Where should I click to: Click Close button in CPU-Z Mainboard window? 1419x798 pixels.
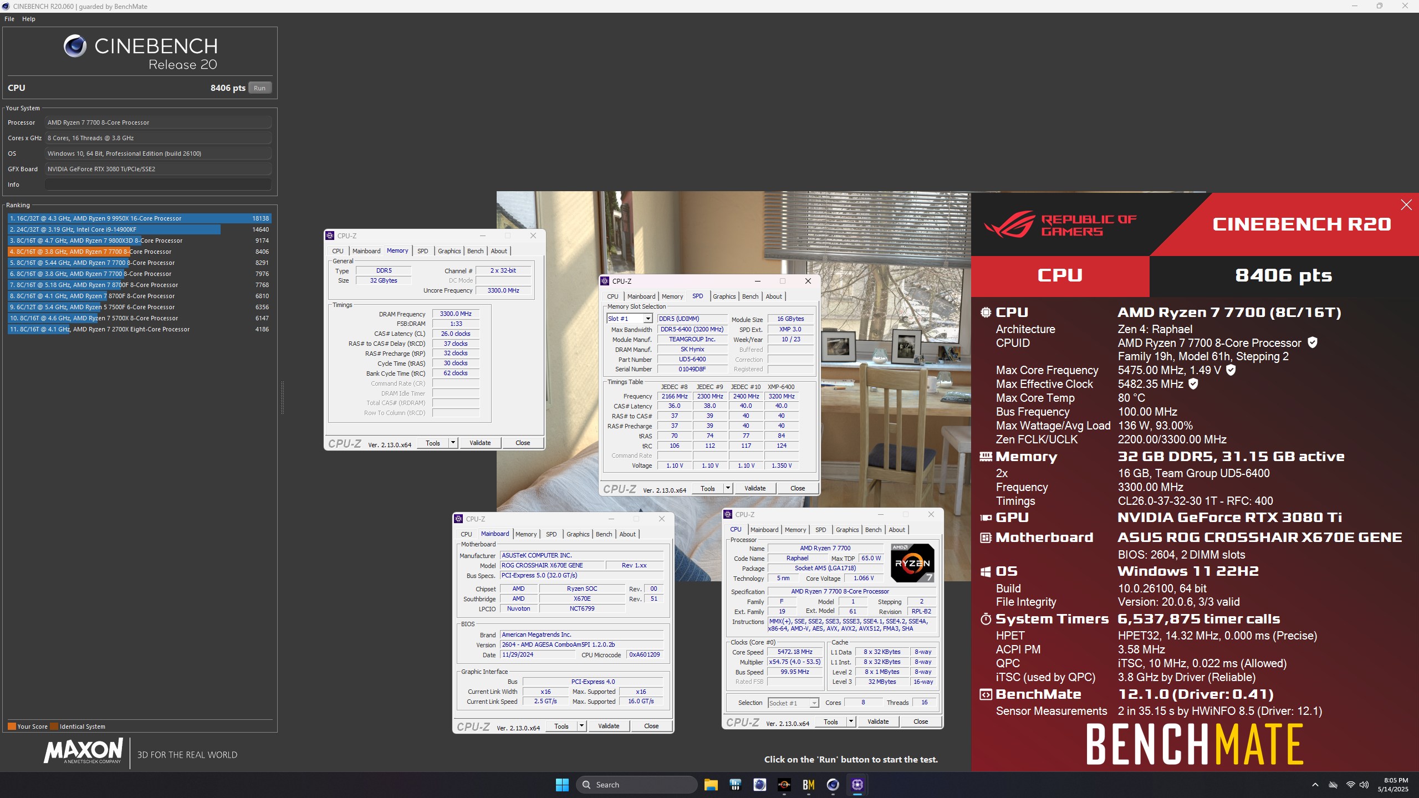pos(651,726)
